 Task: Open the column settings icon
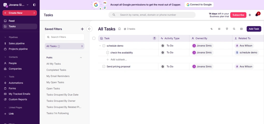(x=241, y=29)
